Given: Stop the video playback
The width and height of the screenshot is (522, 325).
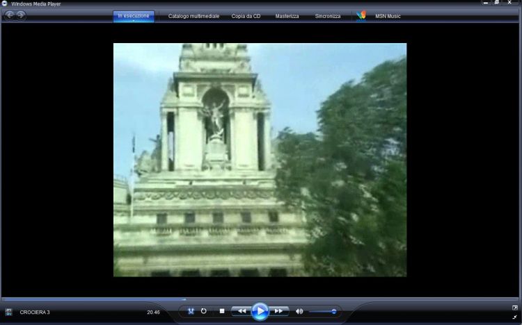Looking at the screenshot, I should (x=221, y=311).
